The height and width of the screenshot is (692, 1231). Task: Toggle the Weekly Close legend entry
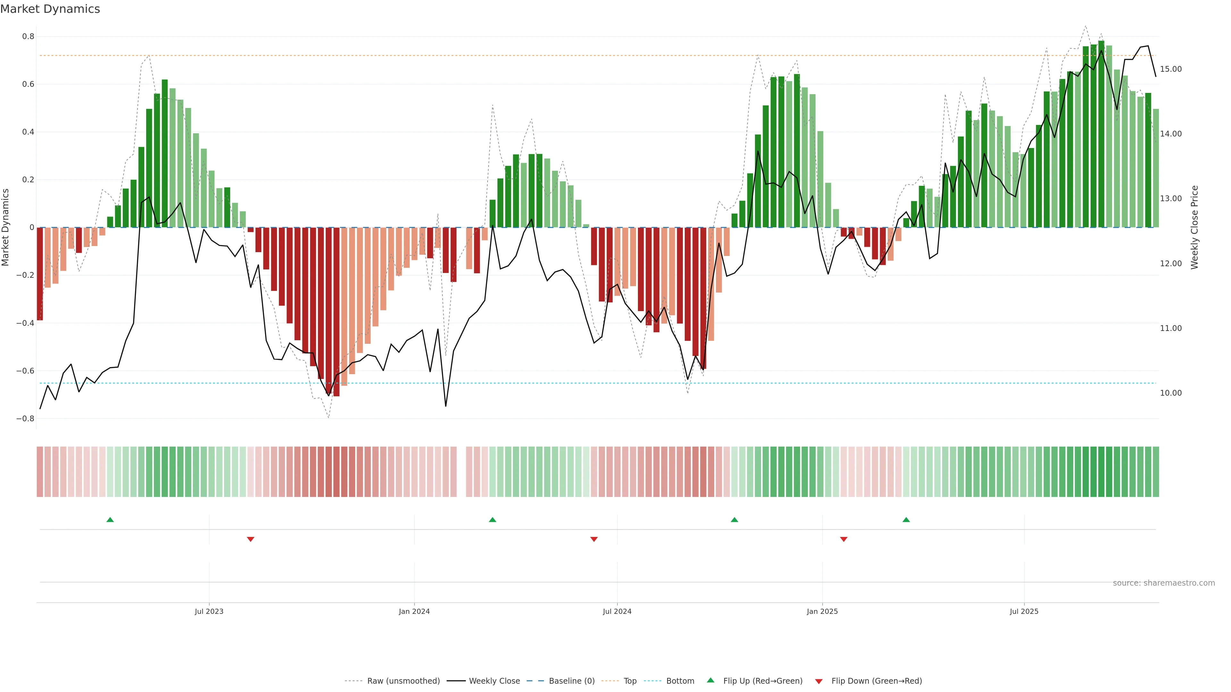494,681
